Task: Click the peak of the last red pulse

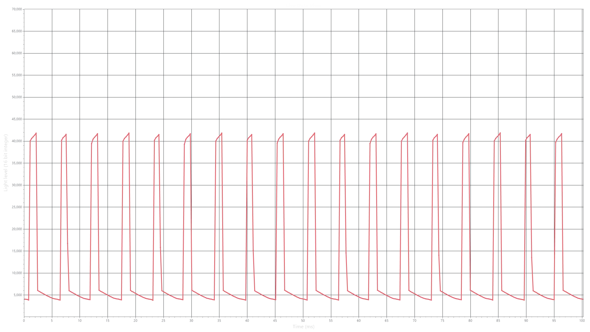Action: pos(561,134)
